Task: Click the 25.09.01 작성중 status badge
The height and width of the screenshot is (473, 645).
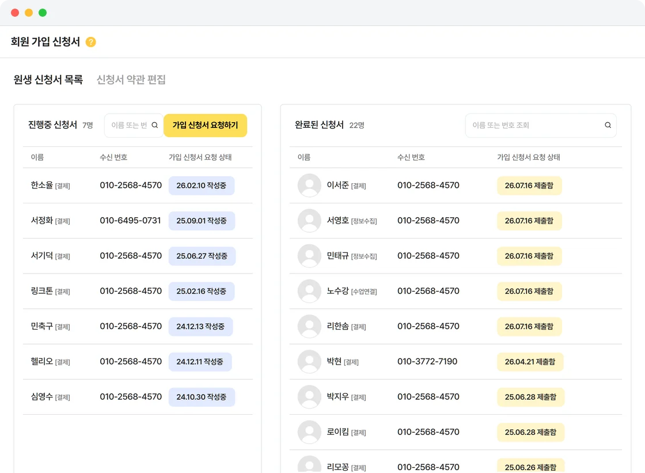Action: pos(202,221)
